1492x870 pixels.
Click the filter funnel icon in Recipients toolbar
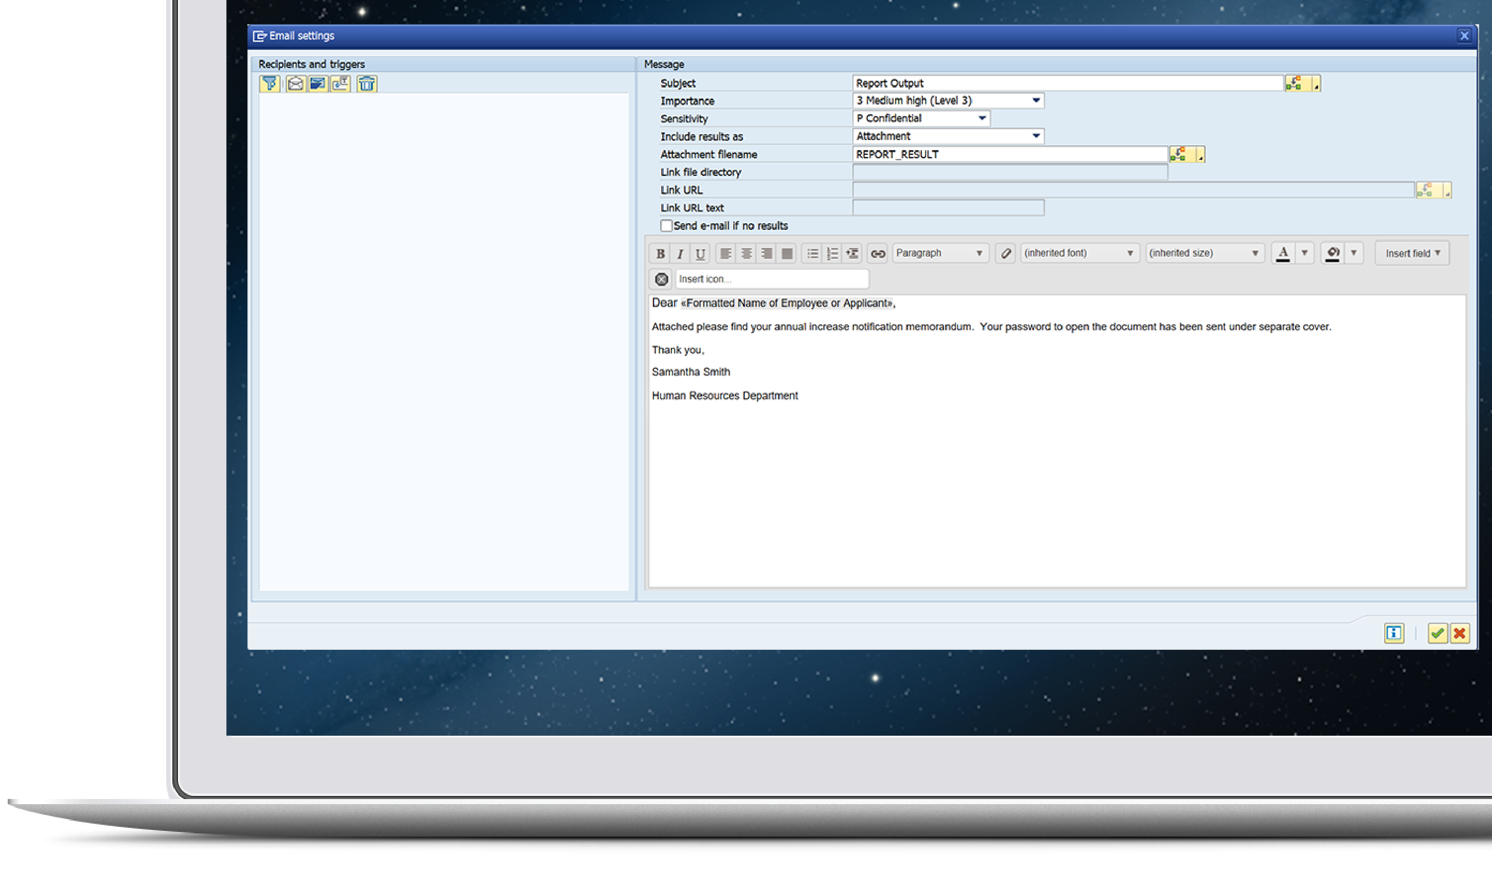[270, 83]
